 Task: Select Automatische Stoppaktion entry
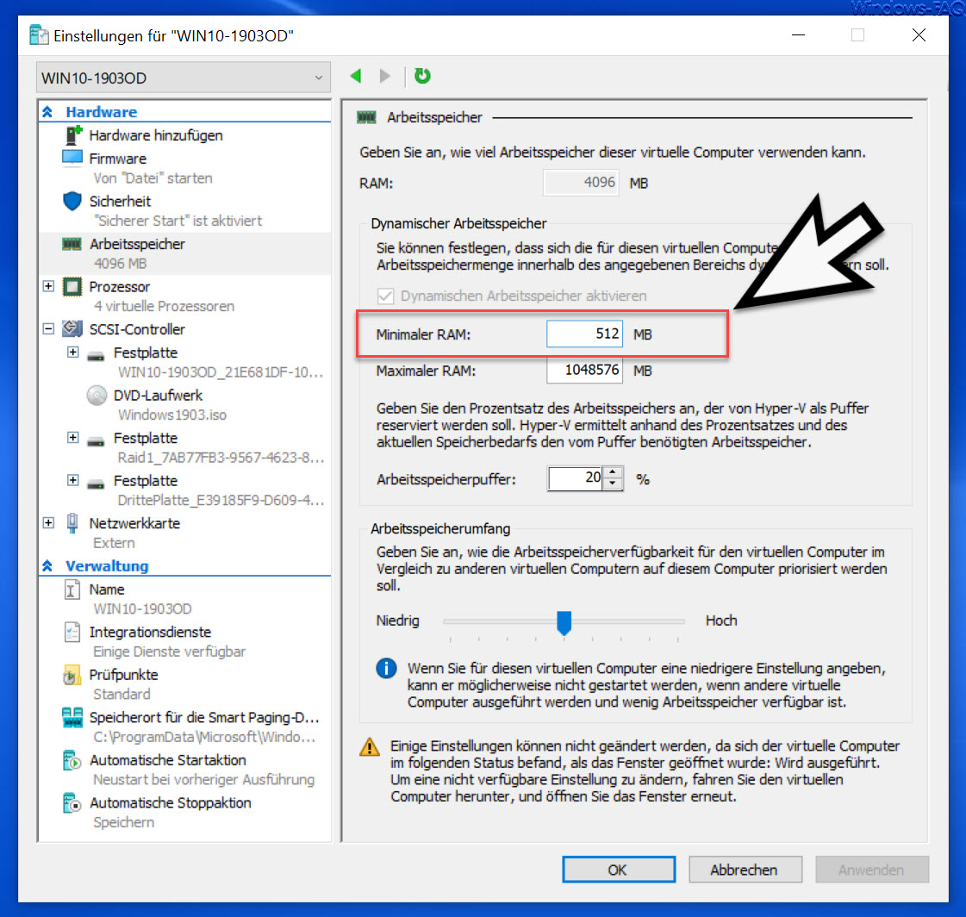(170, 803)
